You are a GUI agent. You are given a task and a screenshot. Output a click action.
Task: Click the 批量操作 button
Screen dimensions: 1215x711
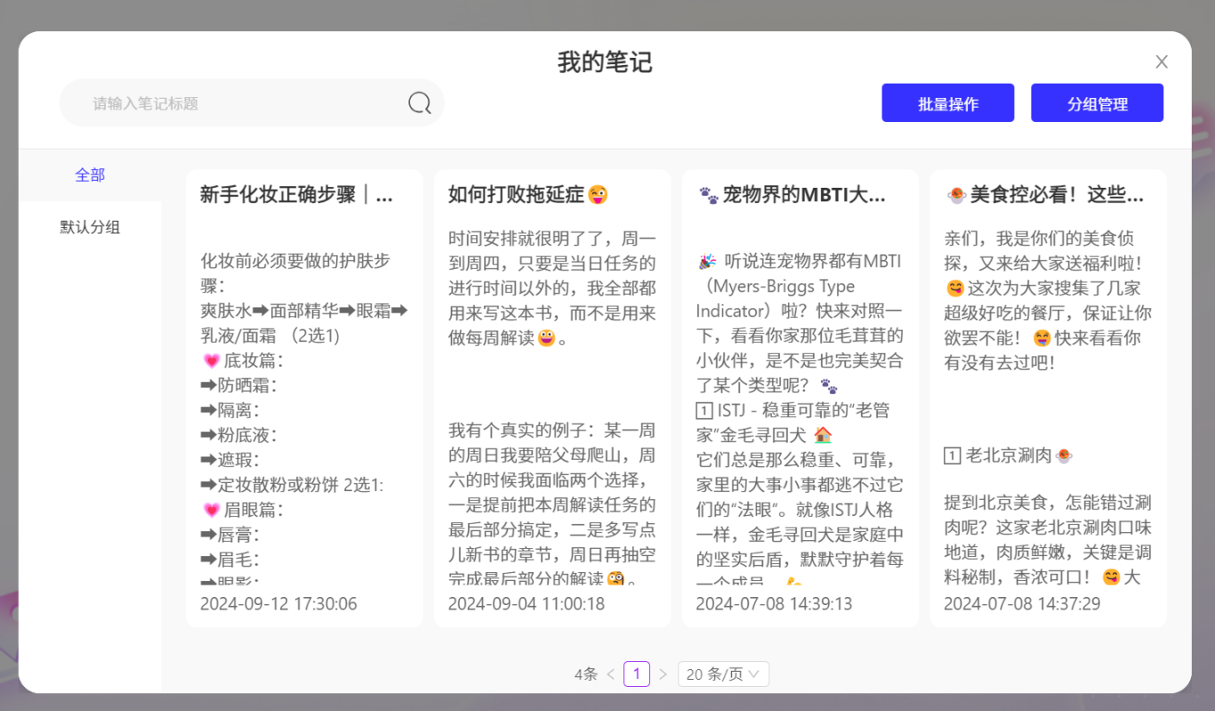[947, 103]
